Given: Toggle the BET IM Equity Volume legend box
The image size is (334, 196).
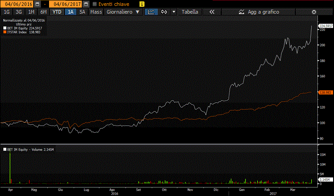Looking at the screenshot, I should coord(5,149).
